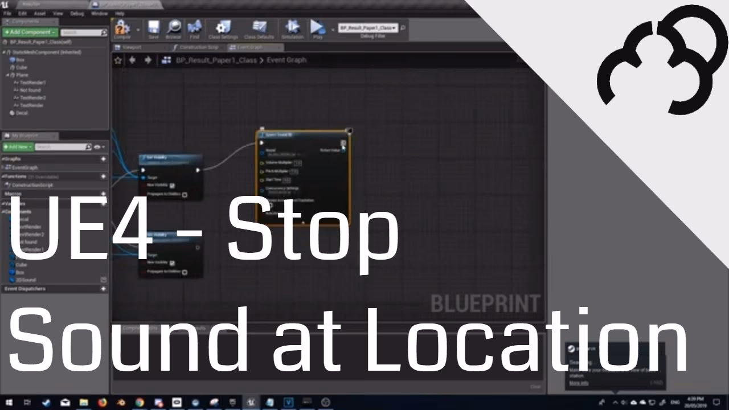Image resolution: width=729 pixels, height=410 pixels.
Task: Open the eye view options in My Blueprint
Action: tap(99, 147)
